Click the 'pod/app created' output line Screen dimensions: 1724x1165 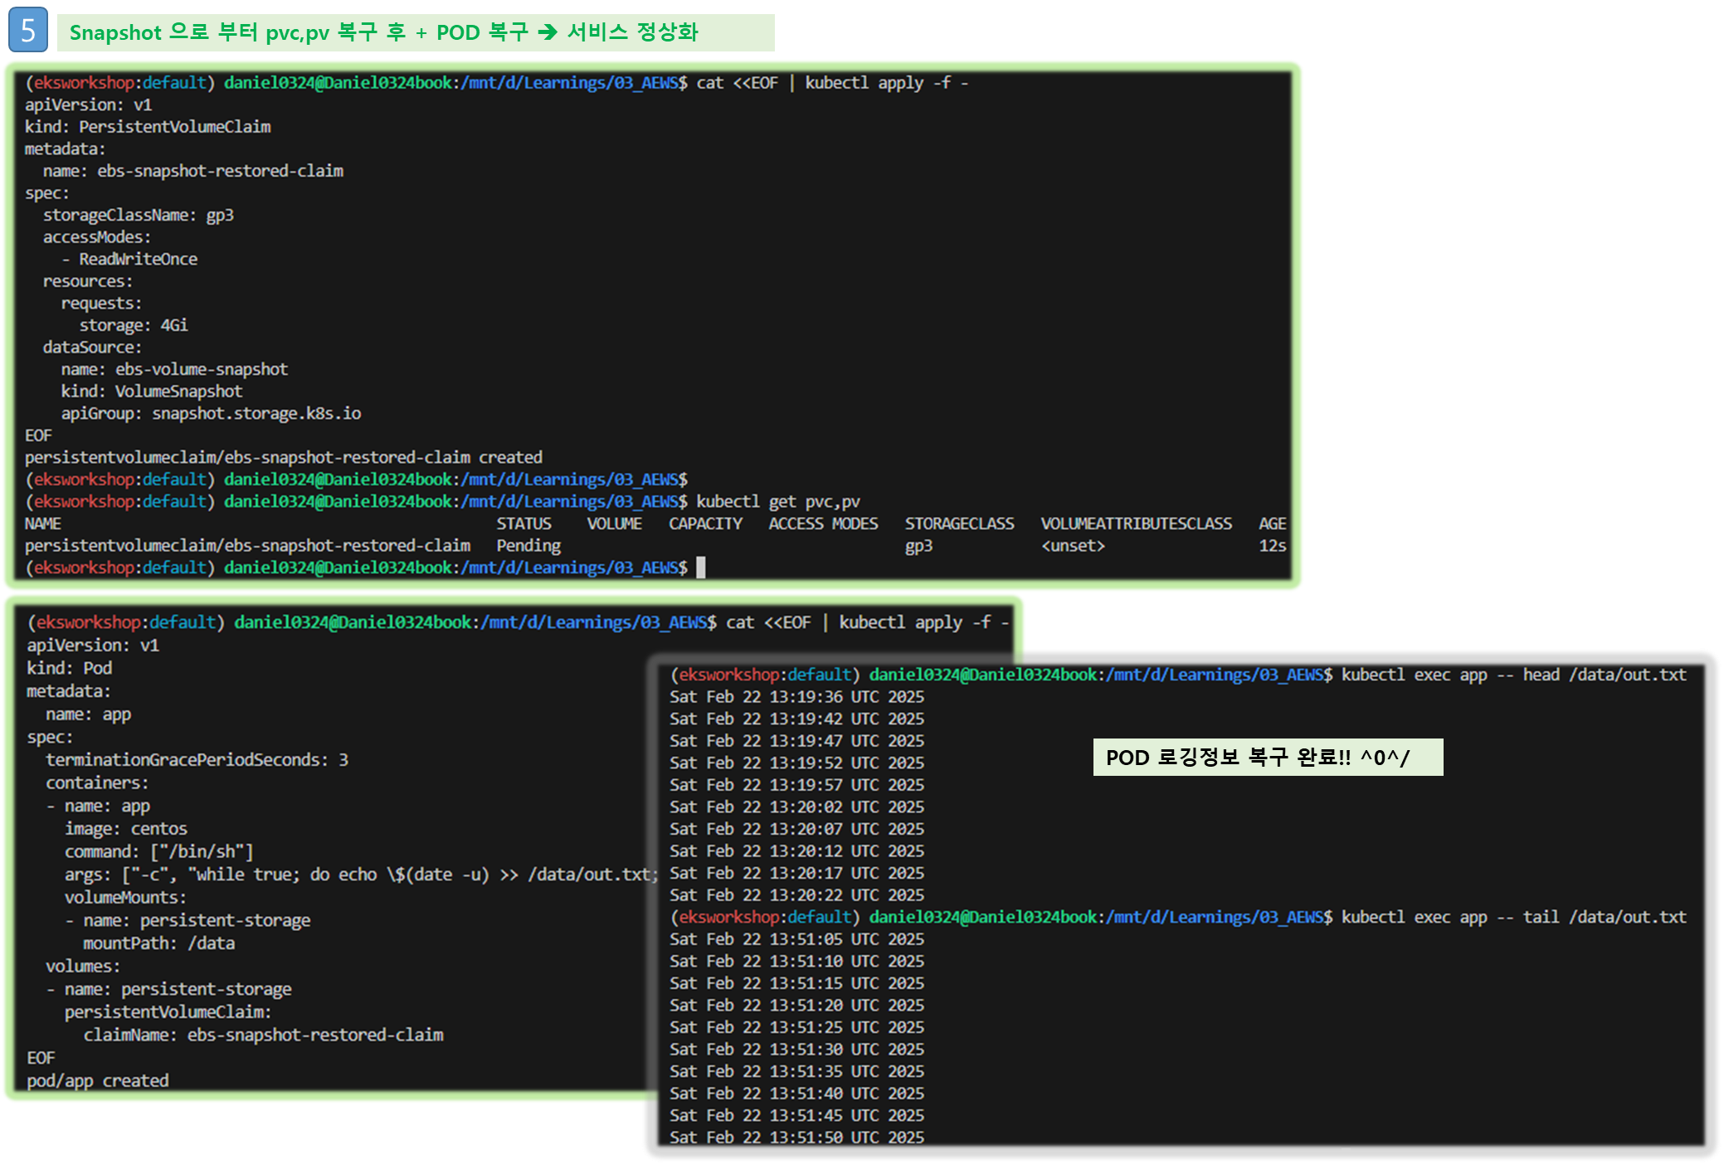98,1080
